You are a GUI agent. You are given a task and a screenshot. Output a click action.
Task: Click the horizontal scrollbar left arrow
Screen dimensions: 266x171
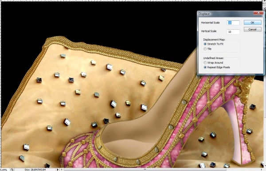pos(62,170)
